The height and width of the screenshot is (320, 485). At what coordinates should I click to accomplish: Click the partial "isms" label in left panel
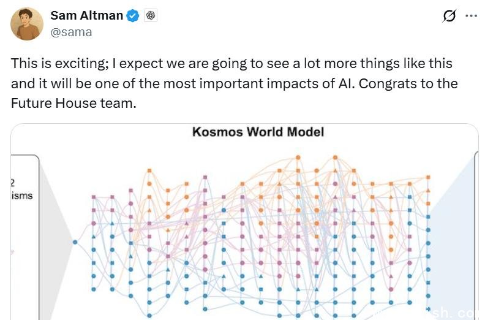pos(21,196)
